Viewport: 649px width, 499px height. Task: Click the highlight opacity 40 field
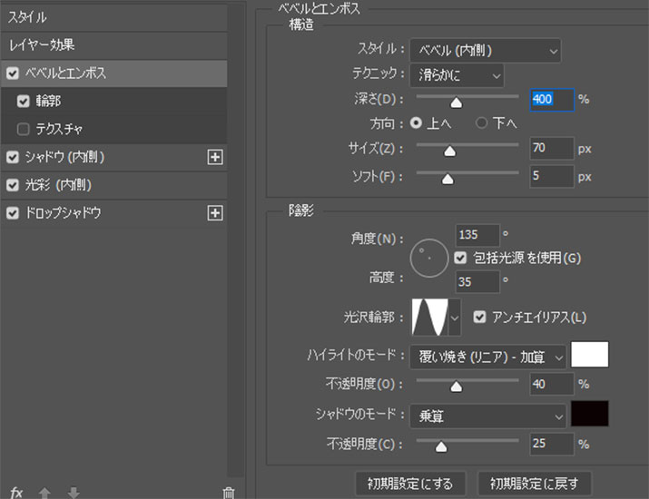click(552, 385)
